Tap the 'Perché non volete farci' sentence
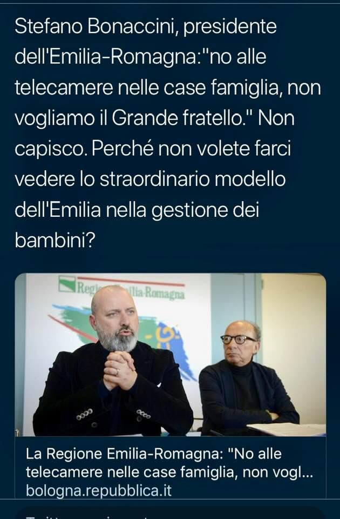The height and width of the screenshot is (519, 340). click(191, 149)
